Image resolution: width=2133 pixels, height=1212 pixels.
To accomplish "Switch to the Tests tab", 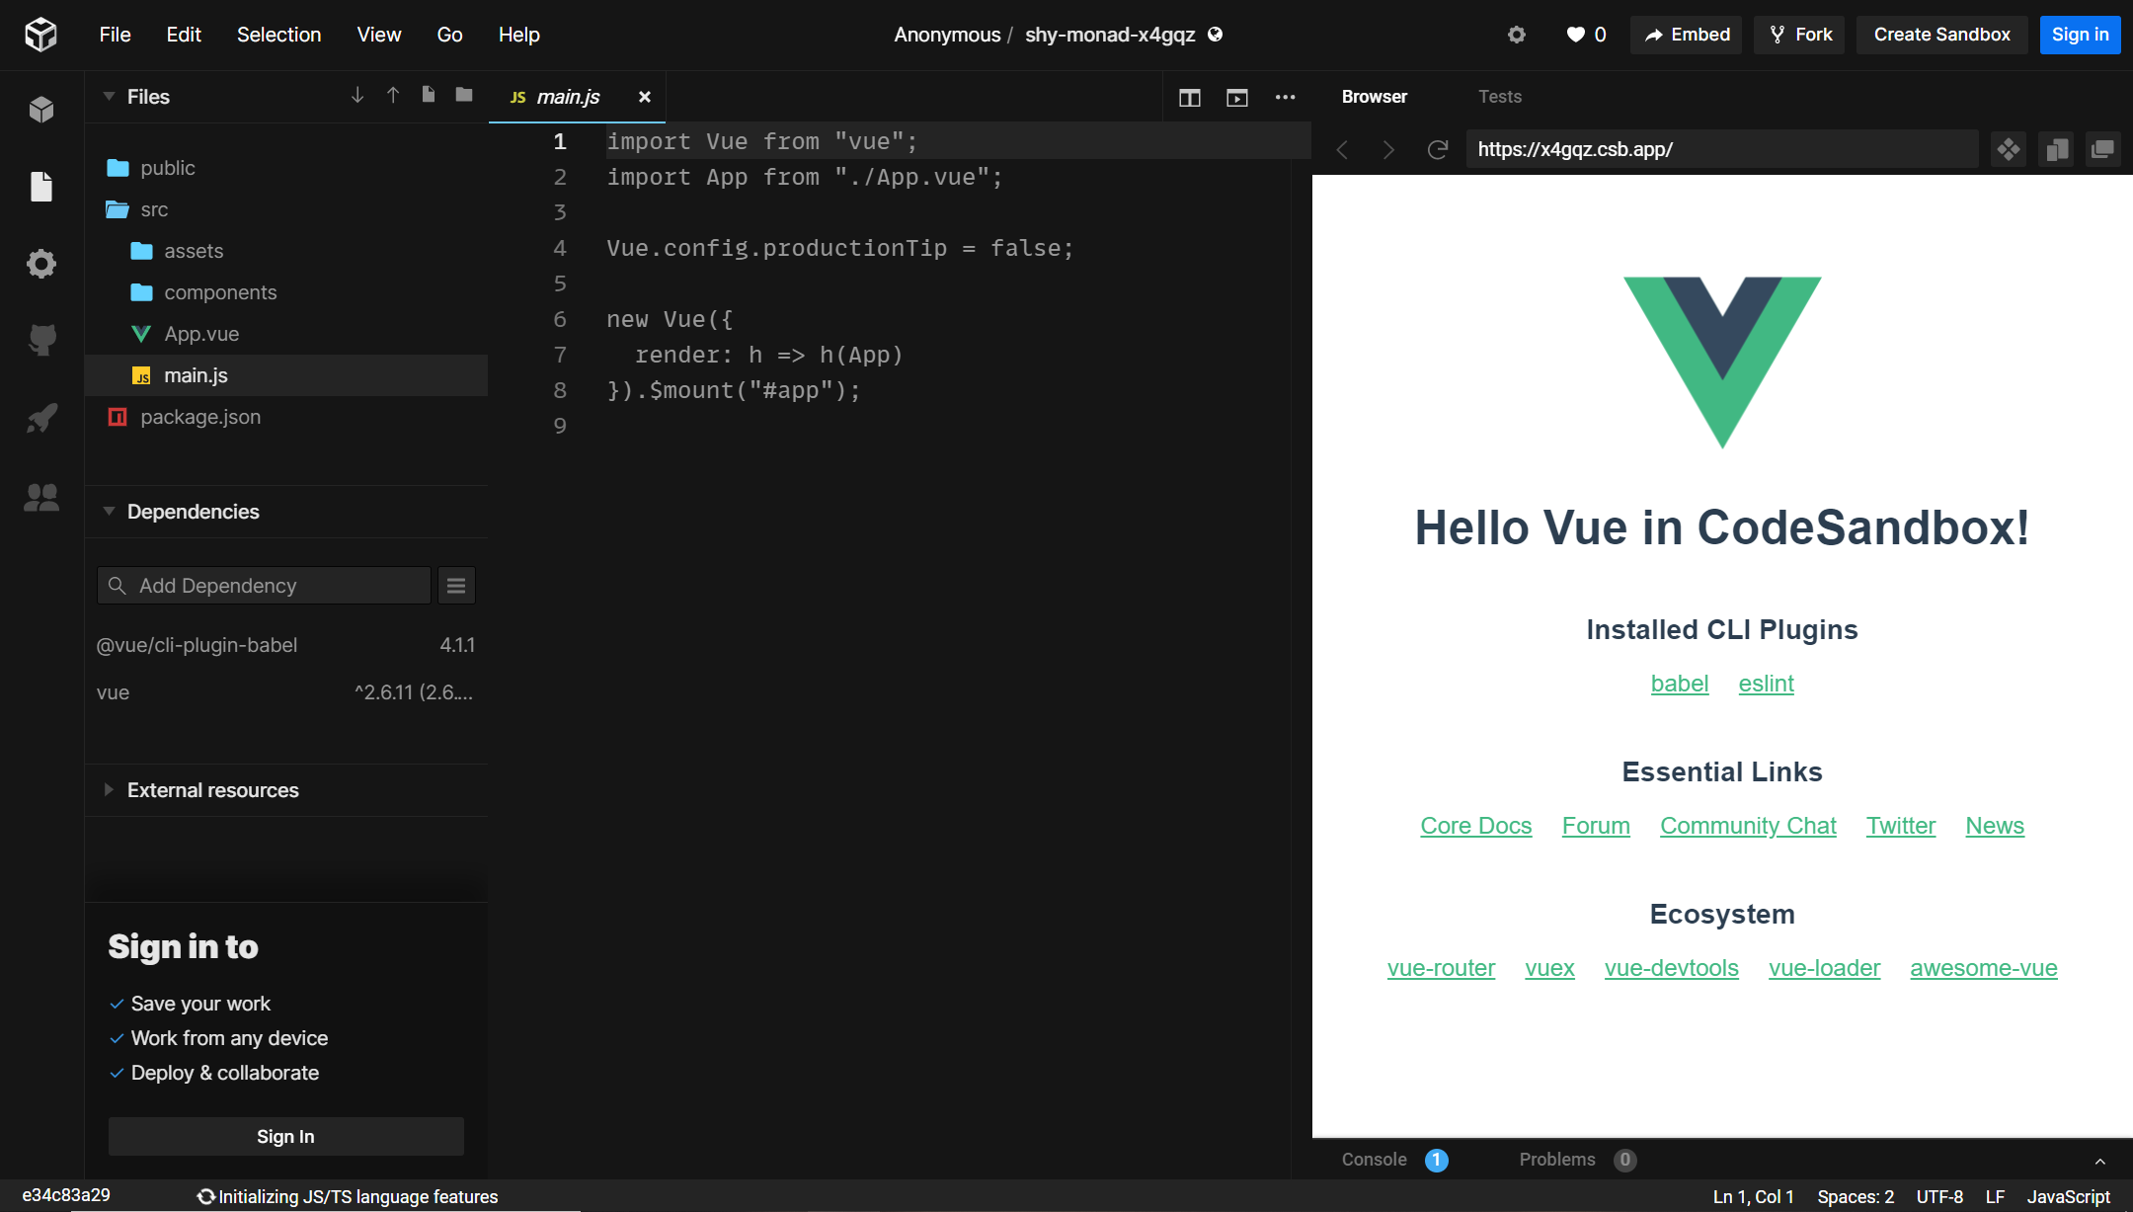I will pos(1499,97).
